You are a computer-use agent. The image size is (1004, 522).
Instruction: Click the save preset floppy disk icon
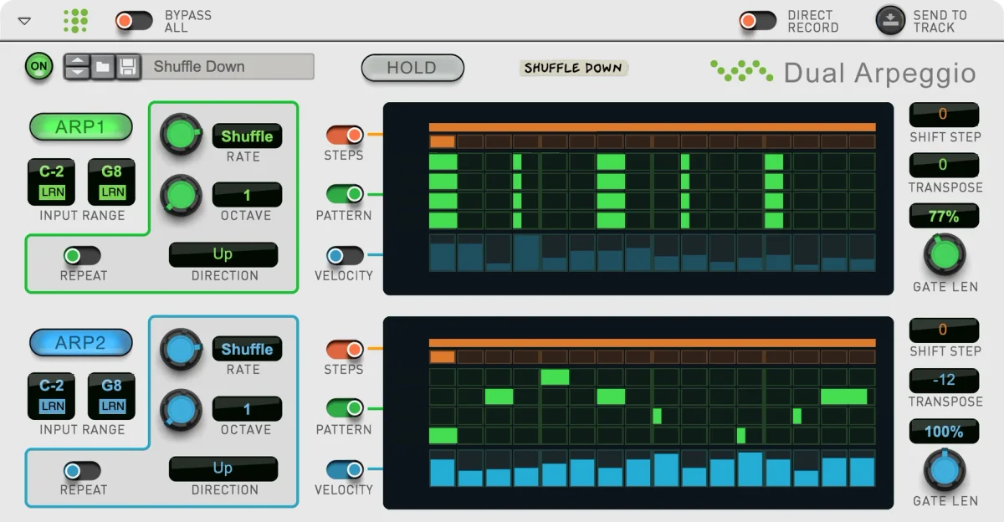pos(128,67)
